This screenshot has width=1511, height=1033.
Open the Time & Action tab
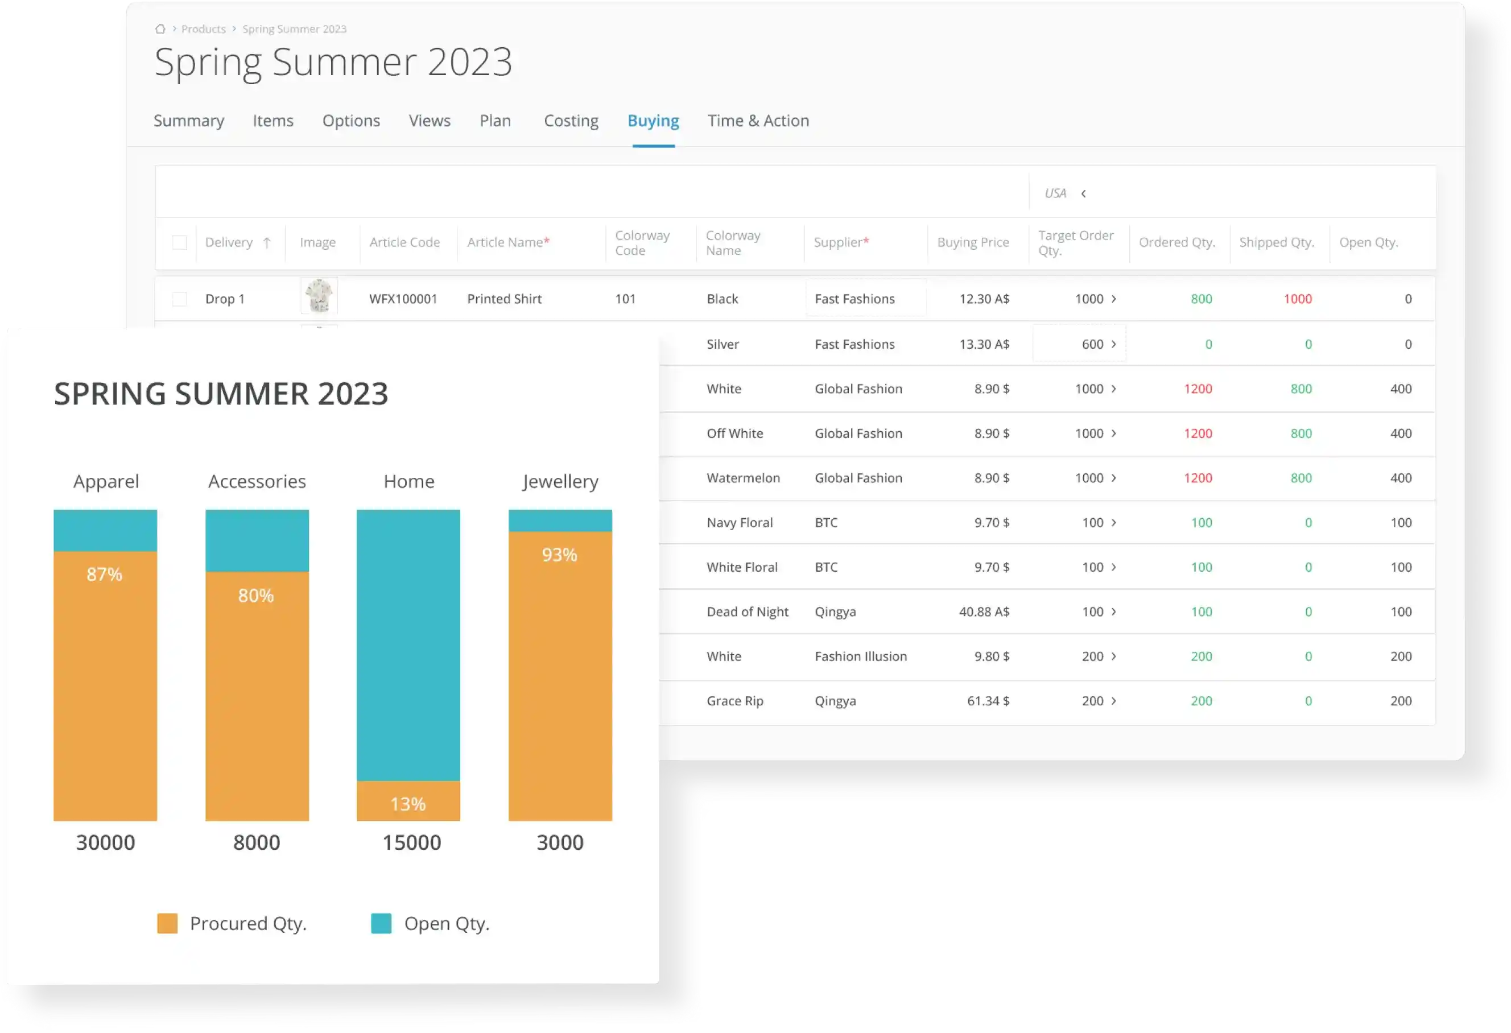(758, 121)
